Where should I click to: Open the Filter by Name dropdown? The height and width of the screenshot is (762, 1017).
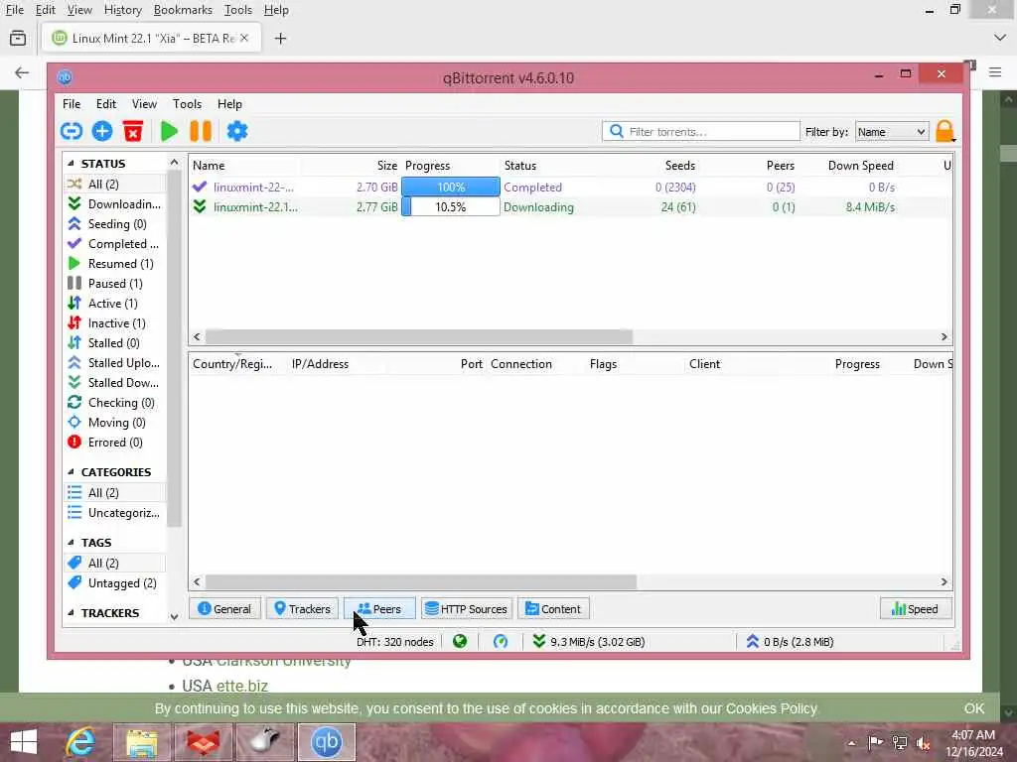[x=891, y=132]
